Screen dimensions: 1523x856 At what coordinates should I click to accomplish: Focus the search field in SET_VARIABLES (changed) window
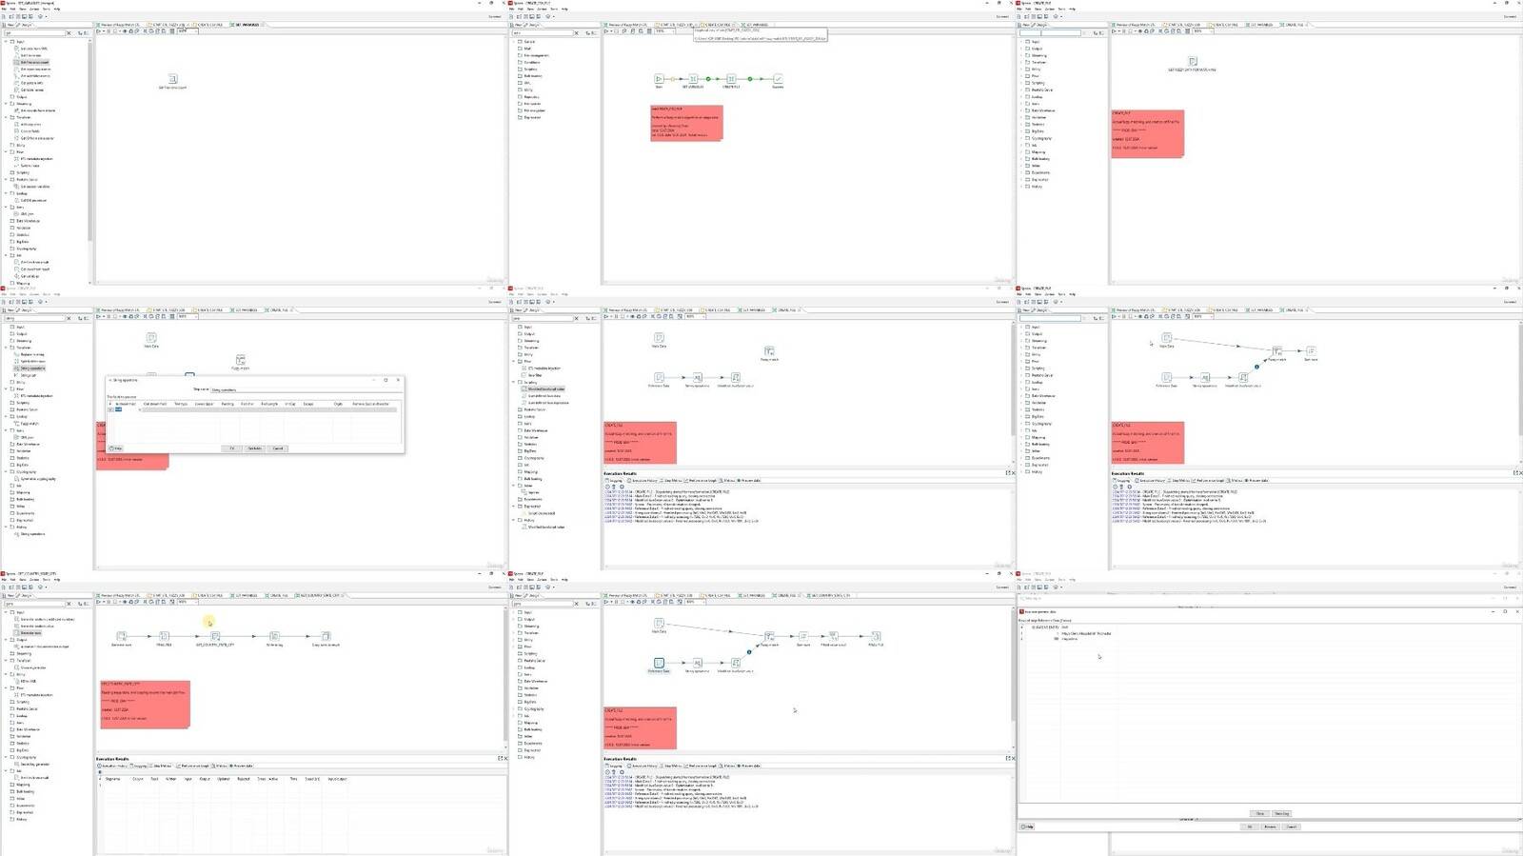coord(34,32)
